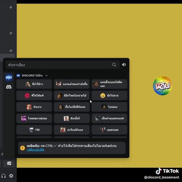
Task: Click the magnifier search icon
Action: pyautogui.click(x=114, y=65)
